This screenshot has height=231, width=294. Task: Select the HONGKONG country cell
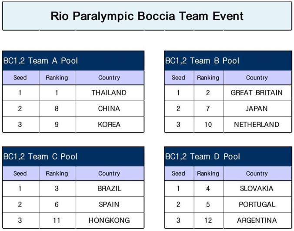point(109,221)
